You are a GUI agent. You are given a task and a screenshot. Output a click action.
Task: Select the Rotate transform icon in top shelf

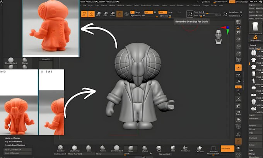(113, 14)
